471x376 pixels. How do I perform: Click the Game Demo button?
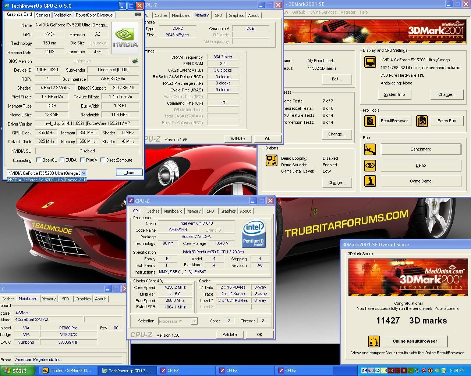421,181
